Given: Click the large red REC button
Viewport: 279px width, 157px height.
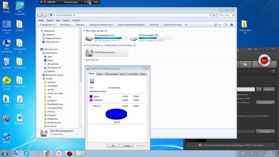Looking at the screenshot, I should 264,60.
